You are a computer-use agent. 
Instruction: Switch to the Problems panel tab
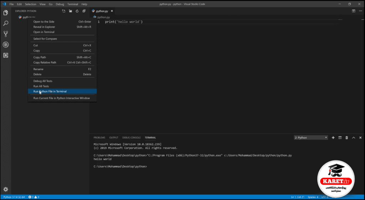click(x=99, y=137)
